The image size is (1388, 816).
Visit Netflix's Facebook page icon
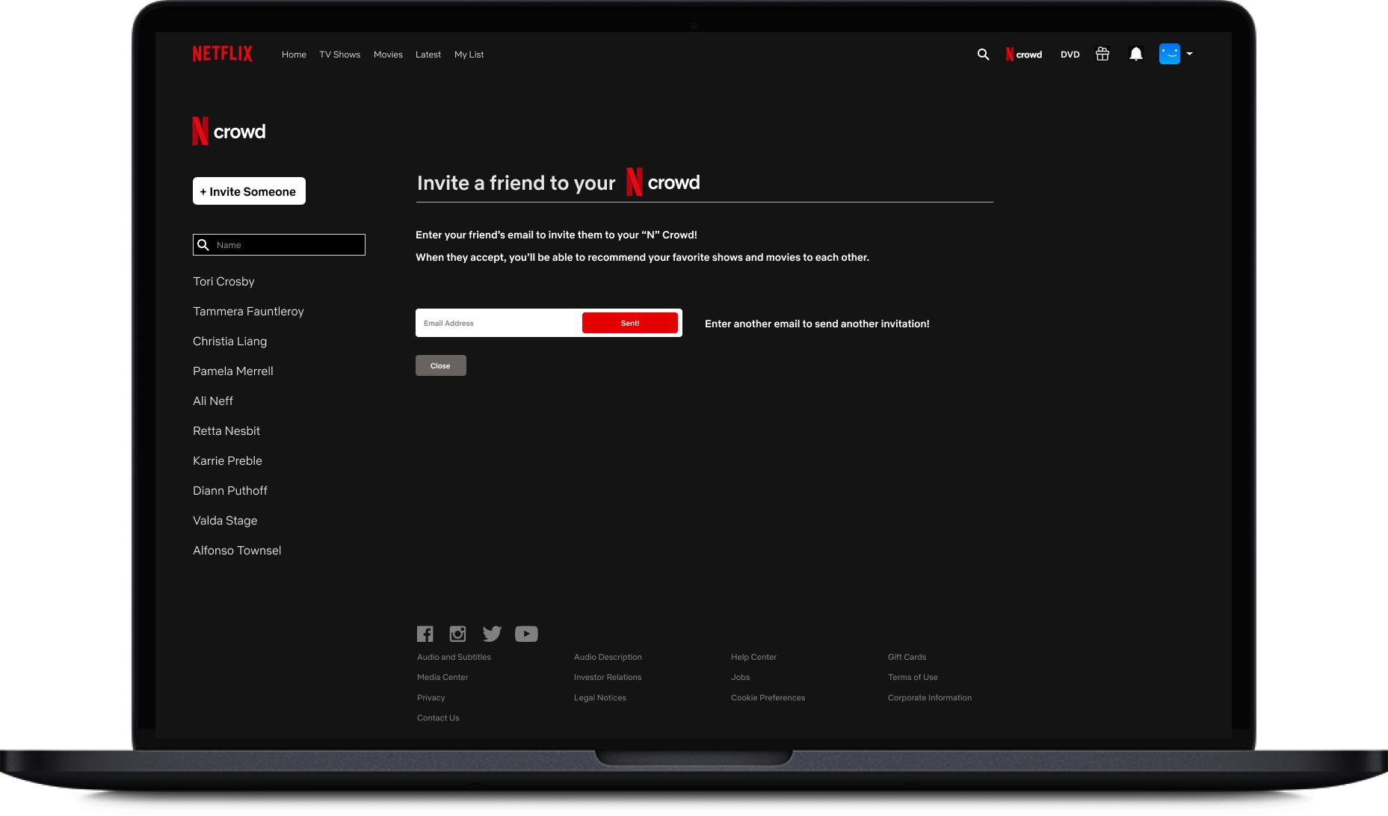425,633
